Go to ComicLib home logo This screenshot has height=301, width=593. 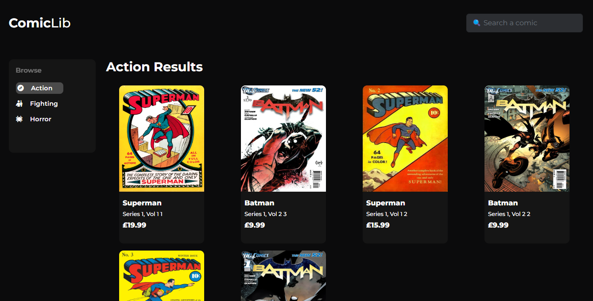[40, 23]
